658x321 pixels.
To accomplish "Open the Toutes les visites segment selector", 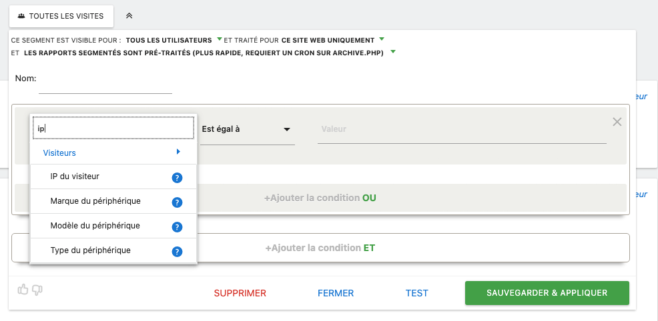I will (61, 15).
